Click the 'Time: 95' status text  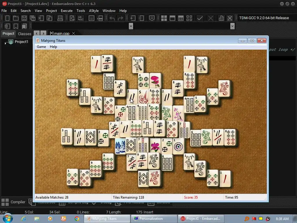tap(231, 197)
